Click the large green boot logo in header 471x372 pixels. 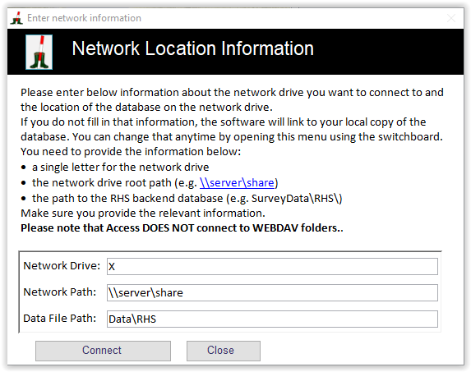tap(39, 52)
